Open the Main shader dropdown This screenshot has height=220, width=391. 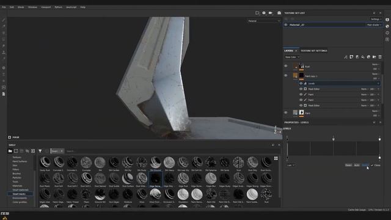[x=374, y=25]
